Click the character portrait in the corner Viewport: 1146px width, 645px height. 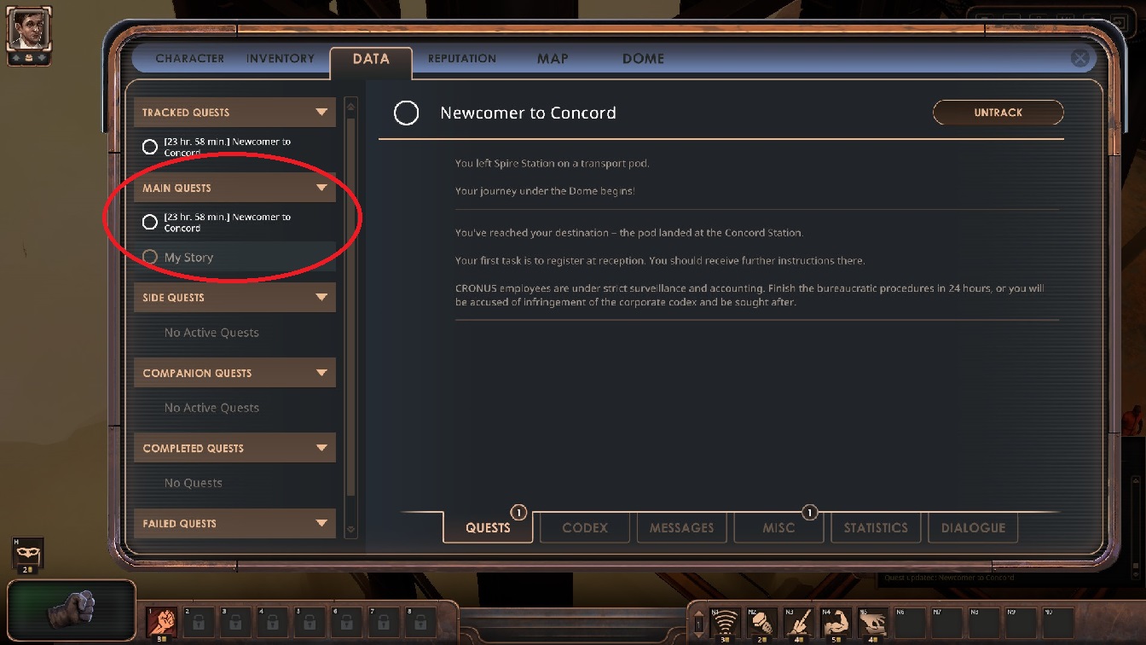pos(29,29)
